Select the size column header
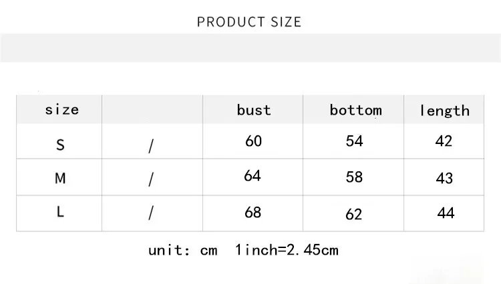501x284 pixels. coord(61,109)
